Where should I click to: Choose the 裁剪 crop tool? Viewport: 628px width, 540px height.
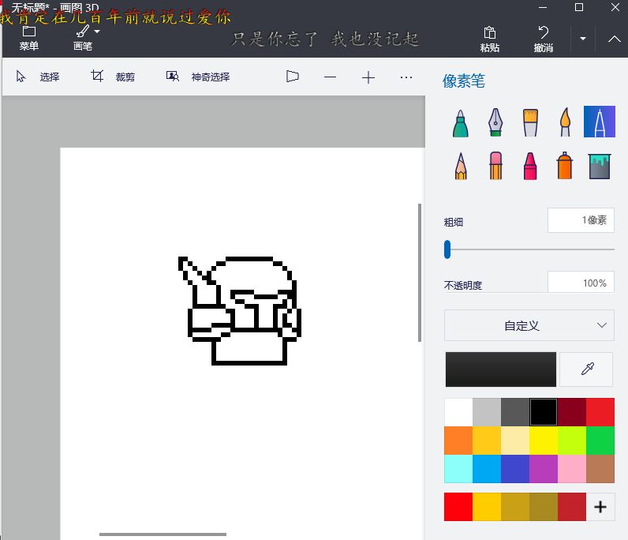pyautogui.click(x=113, y=76)
